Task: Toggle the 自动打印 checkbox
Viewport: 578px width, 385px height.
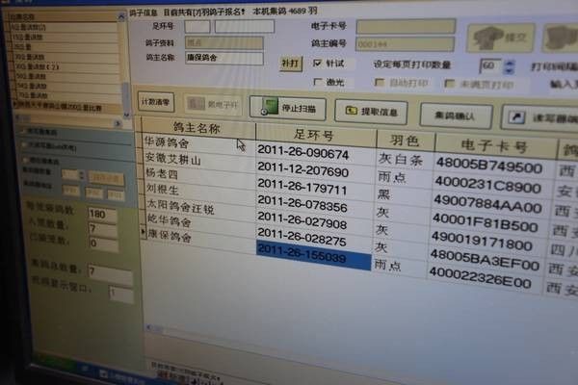Action: click(380, 82)
